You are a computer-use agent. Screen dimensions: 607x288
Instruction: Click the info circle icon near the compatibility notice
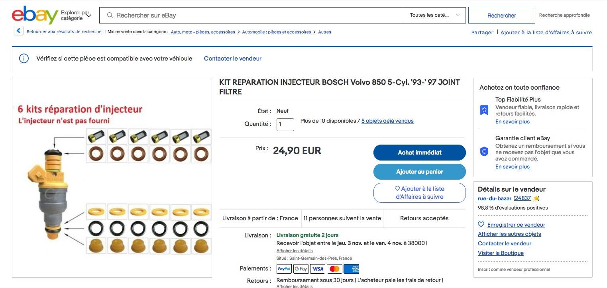24,58
